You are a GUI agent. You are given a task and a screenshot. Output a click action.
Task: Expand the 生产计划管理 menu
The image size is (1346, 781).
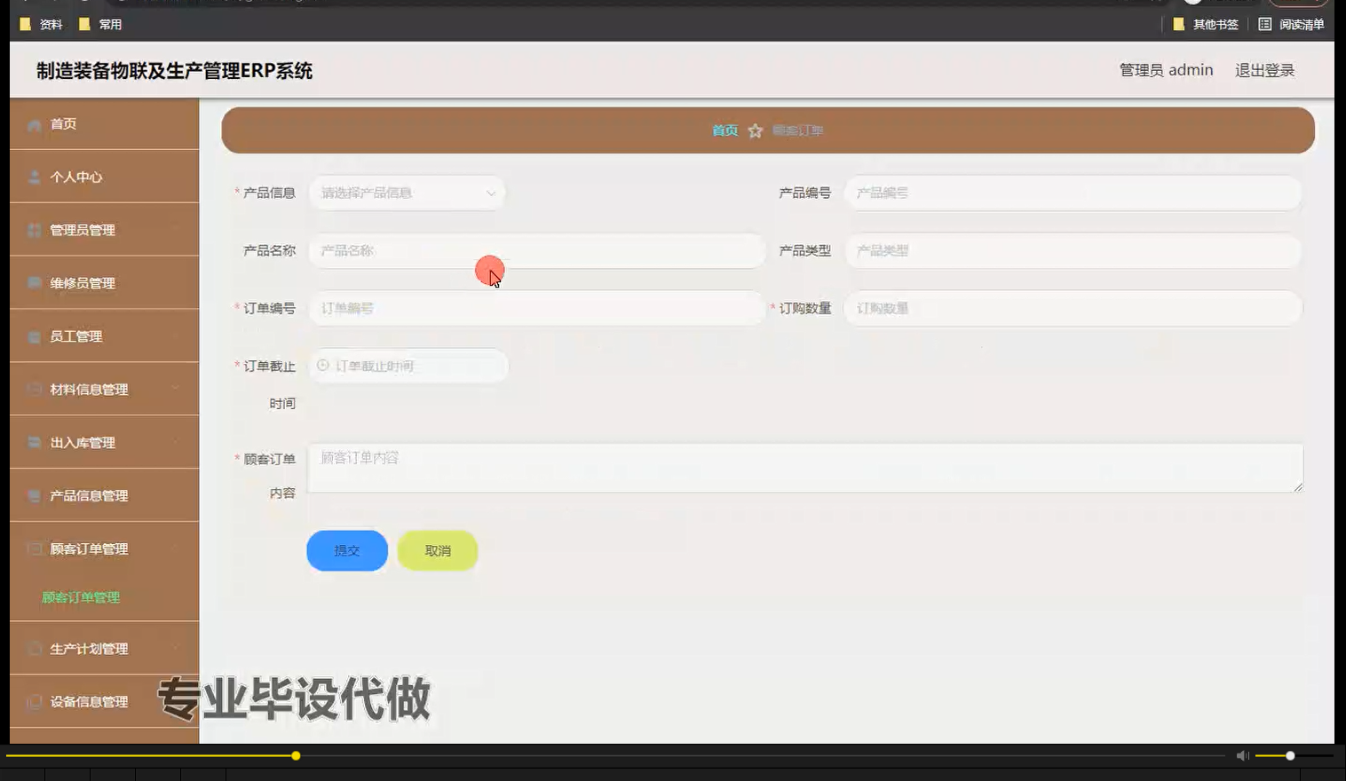91,648
